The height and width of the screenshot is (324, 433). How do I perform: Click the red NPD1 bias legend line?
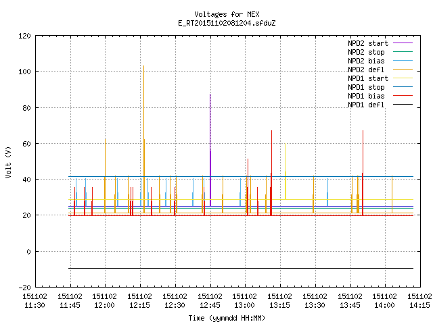tap(403, 96)
